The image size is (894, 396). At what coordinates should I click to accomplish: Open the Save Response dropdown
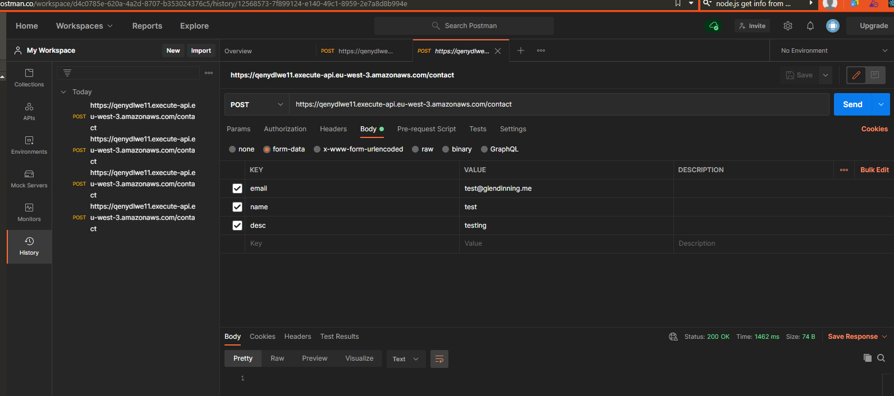(x=857, y=337)
